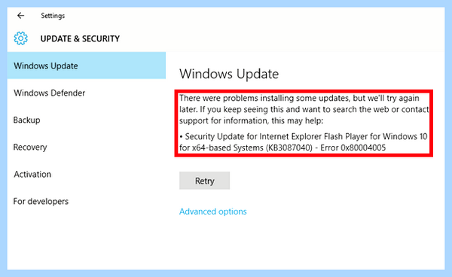The image size is (452, 277).
Task: Open the Advanced options link
Action: [x=213, y=212]
